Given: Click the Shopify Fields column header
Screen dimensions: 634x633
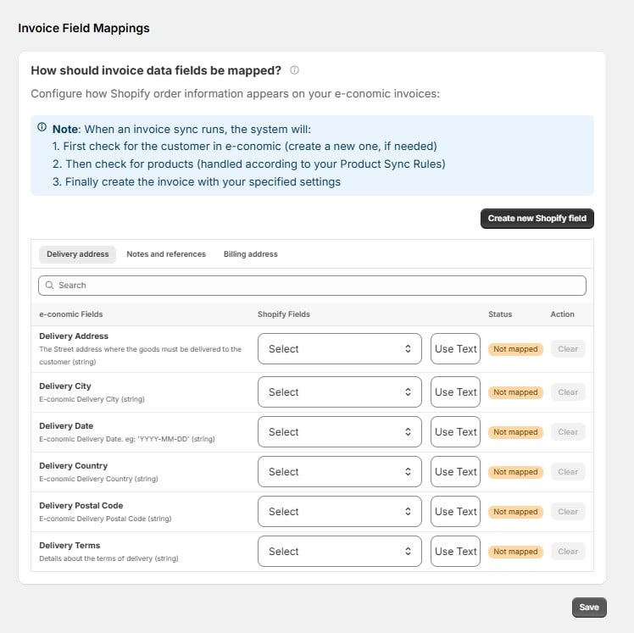Looking at the screenshot, I should [x=284, y=314].
